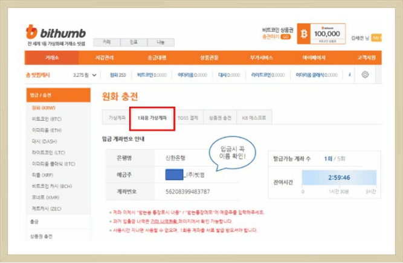403x263 pixels.
Task: Click the 카페 button
Action: 107,42
